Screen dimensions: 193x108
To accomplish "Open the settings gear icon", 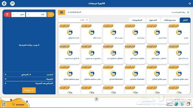I will click(x=4, y=4).
